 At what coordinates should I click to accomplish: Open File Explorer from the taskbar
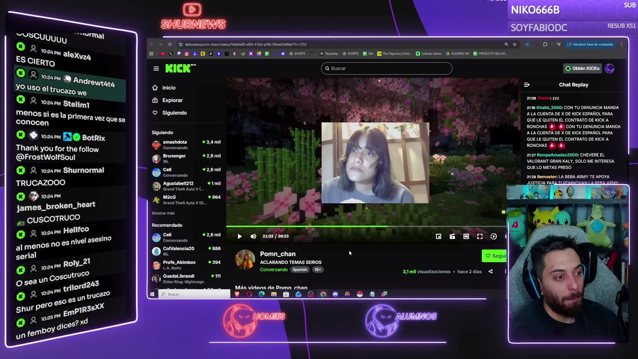pos(274,294)
